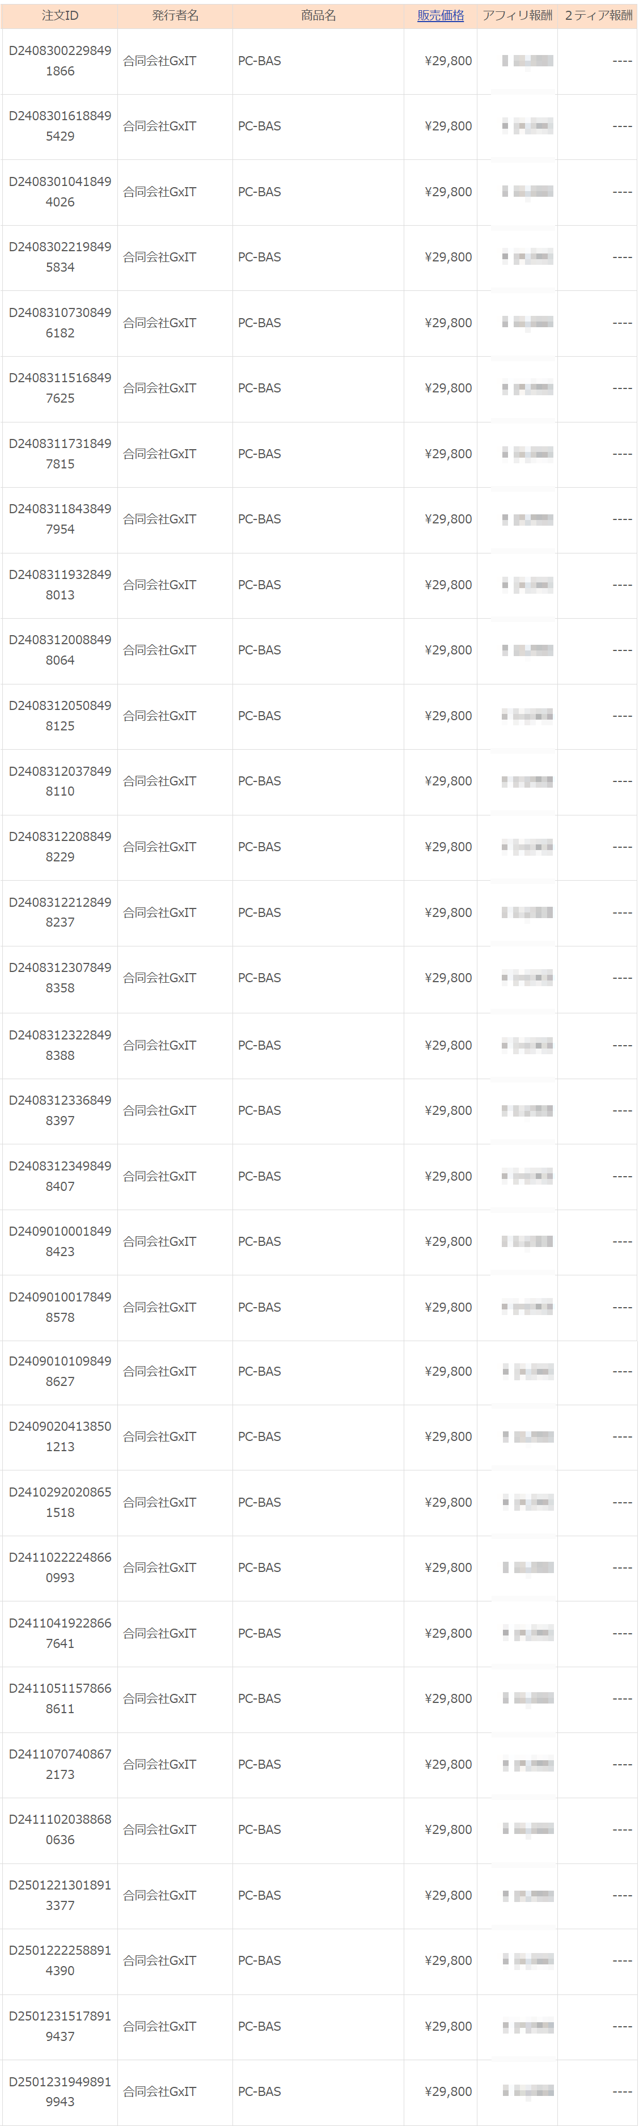
Task: Select order ID D24102920208651518 cell
Action: pos(60,1502)
